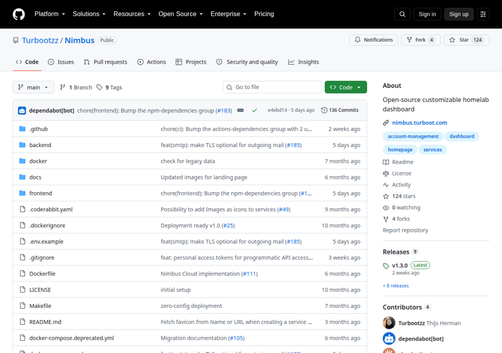This screenshot has width=502, height=353.
Task: Click the branch icon next to 1 Branch
Action: pos(63,87)
